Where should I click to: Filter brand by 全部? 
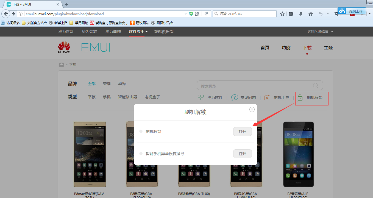point(92,84)
